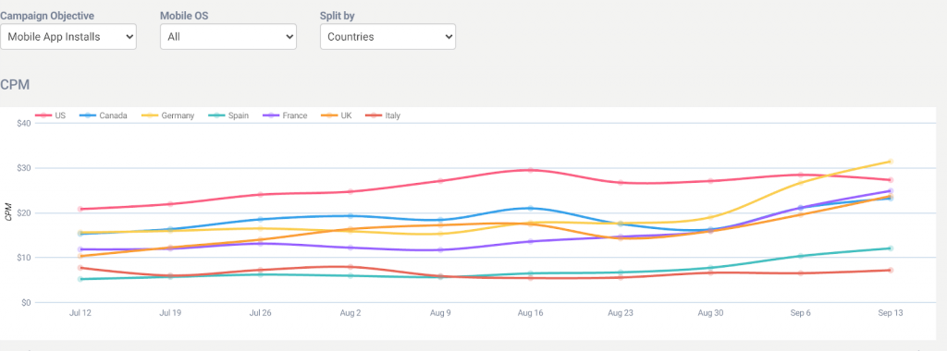The width and height of the screenshot is (947, 351).
Task: Click the US point at Jul 12
Action: click(x=80, y=210)
